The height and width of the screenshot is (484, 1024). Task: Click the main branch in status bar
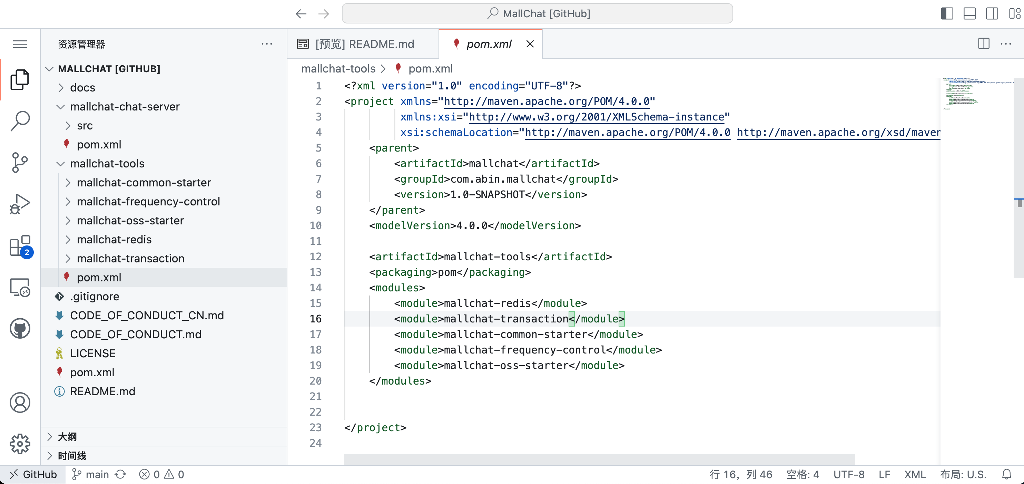97,474
